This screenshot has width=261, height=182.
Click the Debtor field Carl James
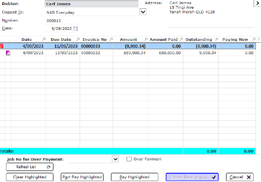92,4
